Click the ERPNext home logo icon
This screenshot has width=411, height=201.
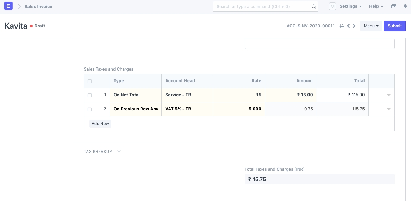point(9,6)
